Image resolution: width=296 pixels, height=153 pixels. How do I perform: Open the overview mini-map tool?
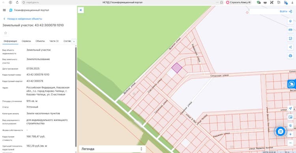click(290, 117)
